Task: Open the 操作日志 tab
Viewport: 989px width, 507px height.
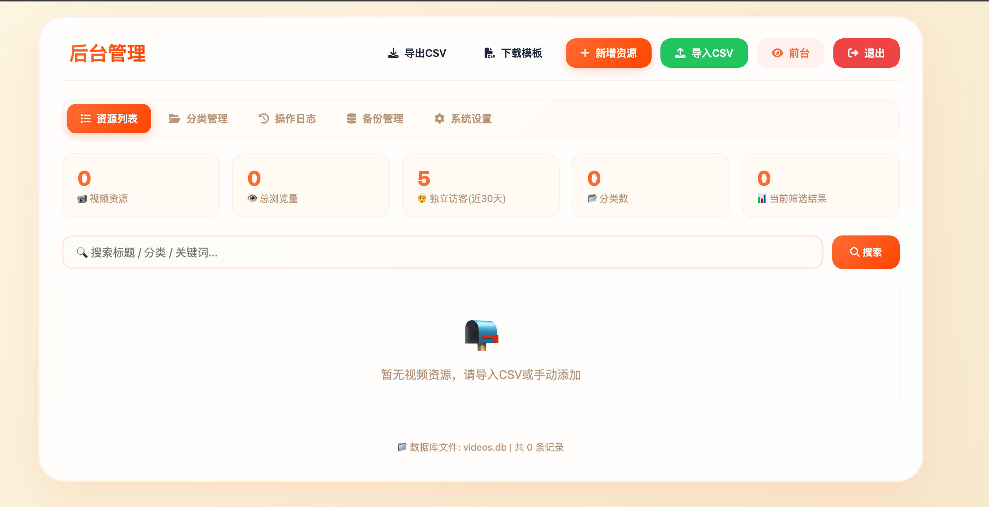Action: tap(287, 119)
